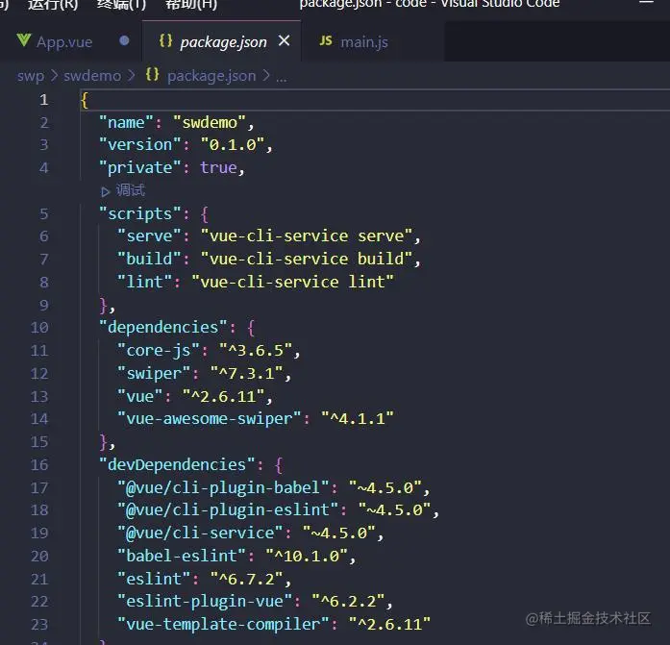The width and height of the screenshot is (670, 645).
Task: Click "vue-cli-service lint" string
Action: coord(292,282)
